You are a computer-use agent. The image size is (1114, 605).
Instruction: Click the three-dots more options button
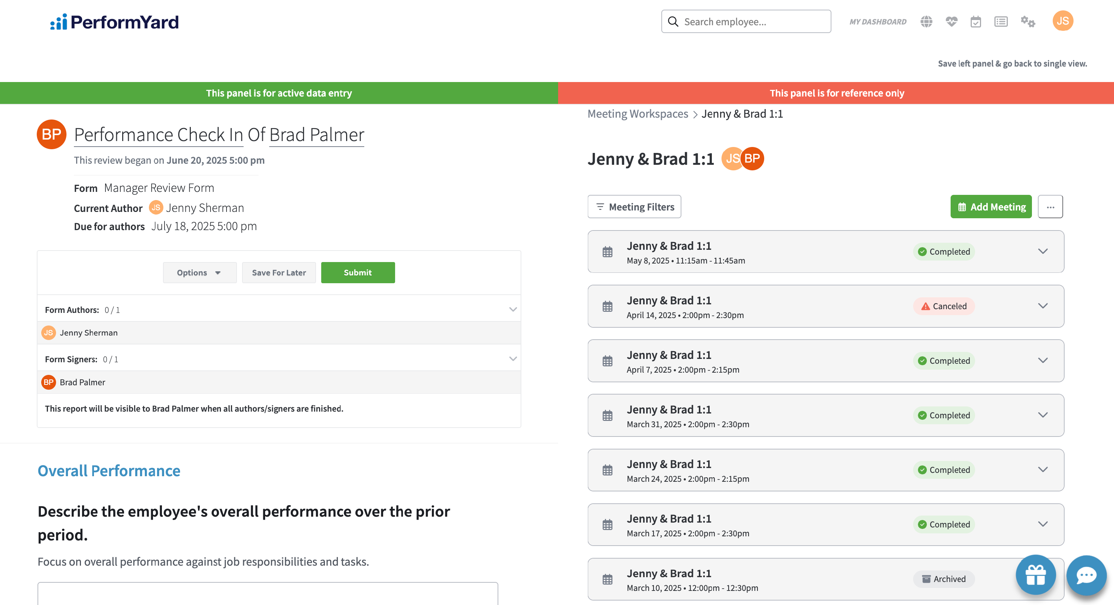pyautogui.click(x=1050, y=207)
